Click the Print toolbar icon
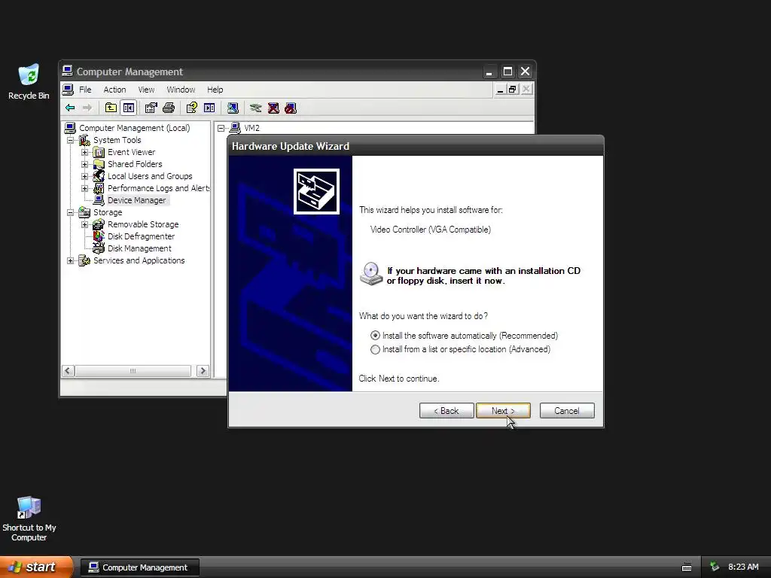Viewport: 771px width, 578px height. tap(169, 108)
